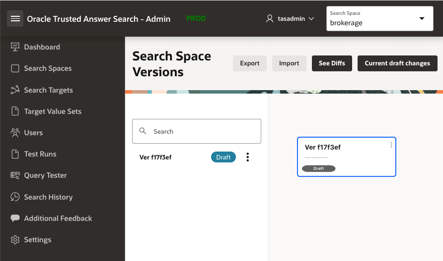Expand the tasadmin user dropdown

[290, 19]
